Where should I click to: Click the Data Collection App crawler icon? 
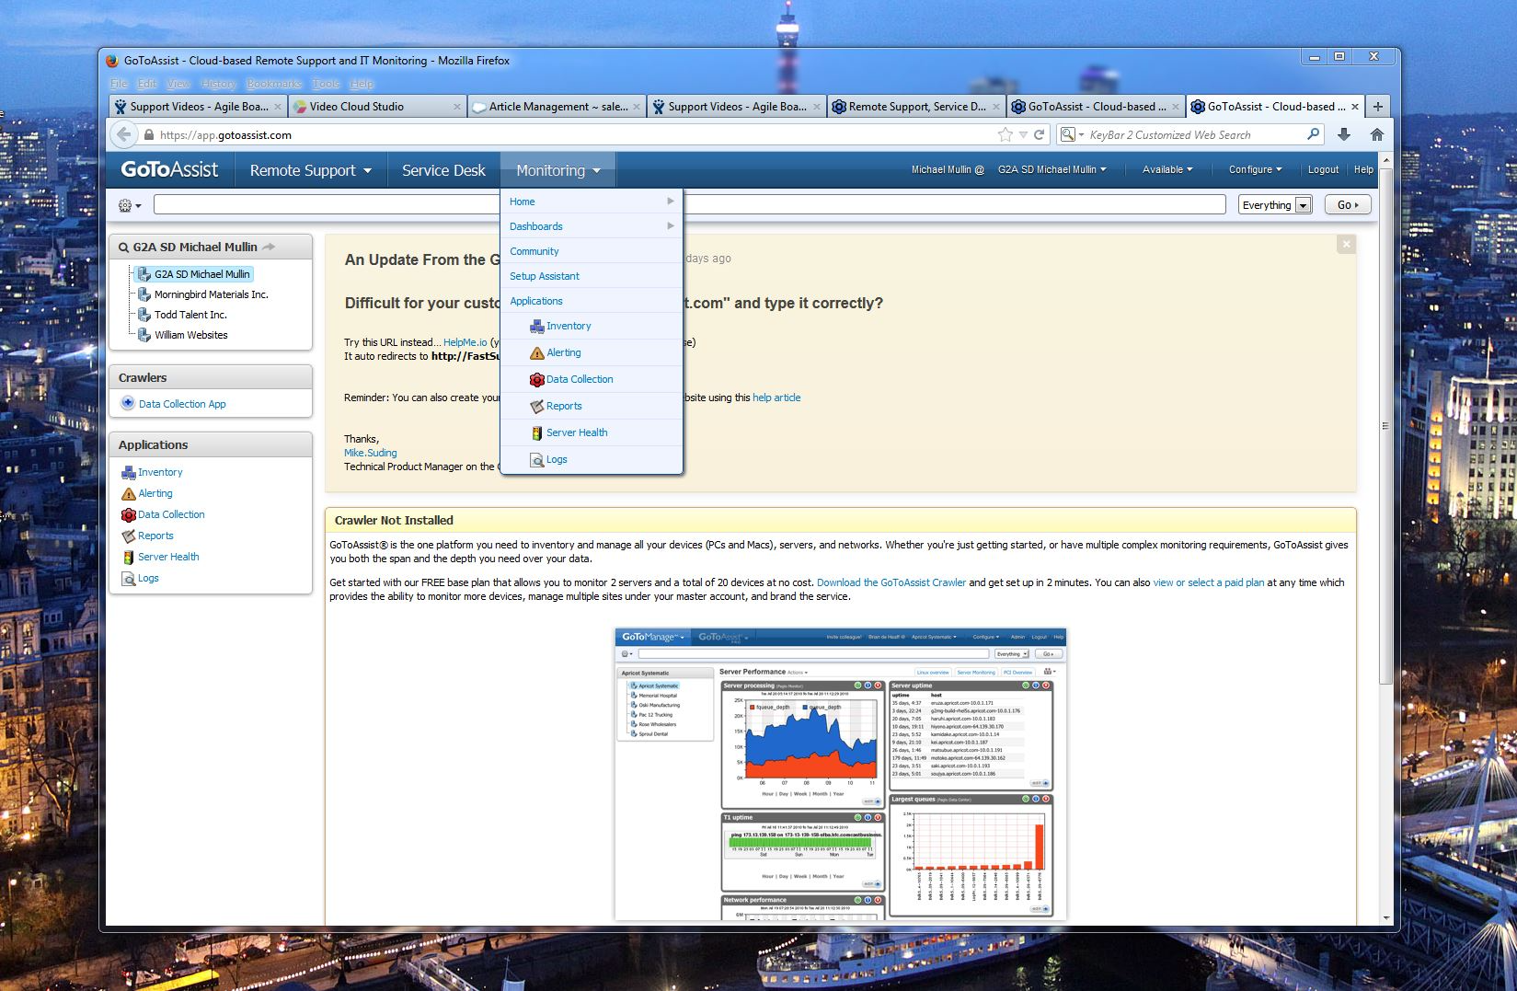coord(128,403)
